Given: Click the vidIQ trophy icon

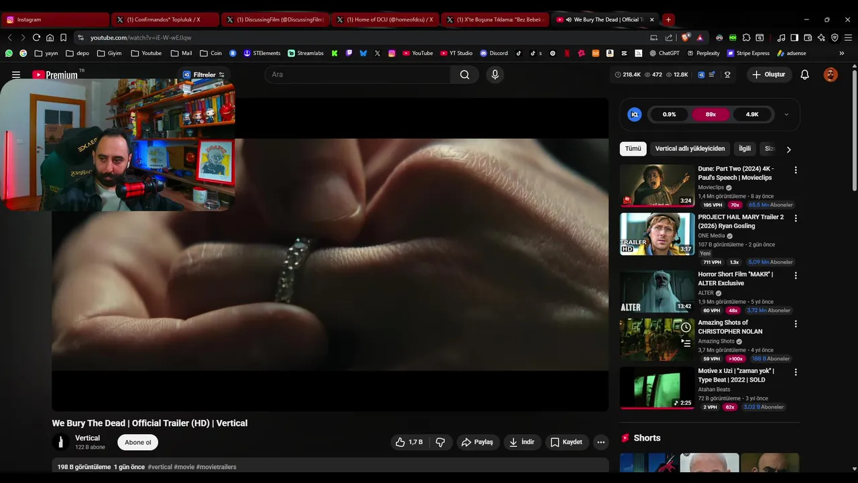Looking at the screenshot, I should pyautogui.click(x=727, y=74).
